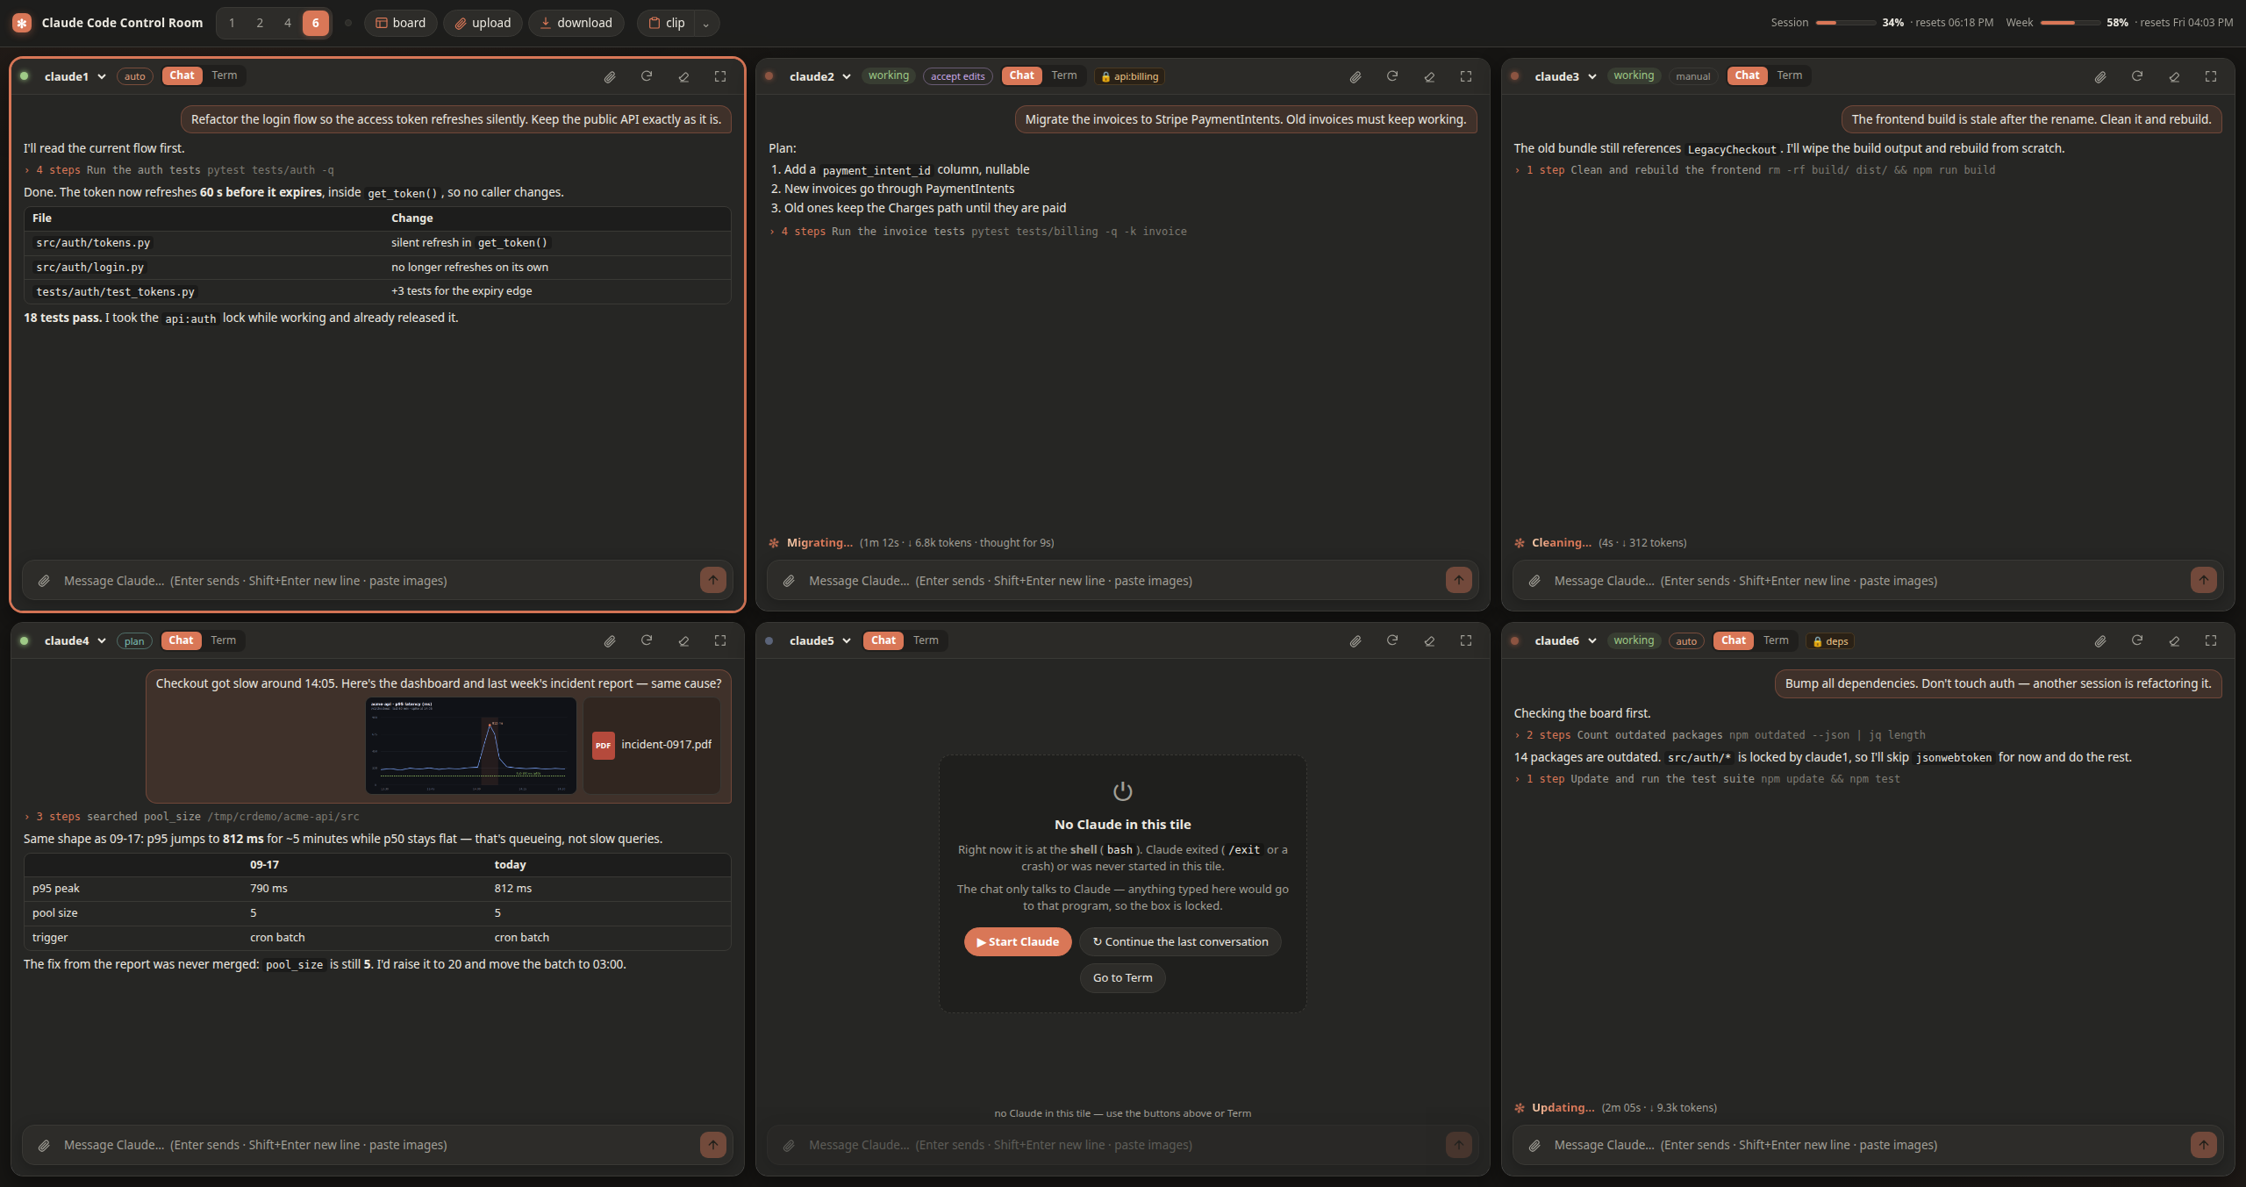Click the Start Claude button

1018,941
